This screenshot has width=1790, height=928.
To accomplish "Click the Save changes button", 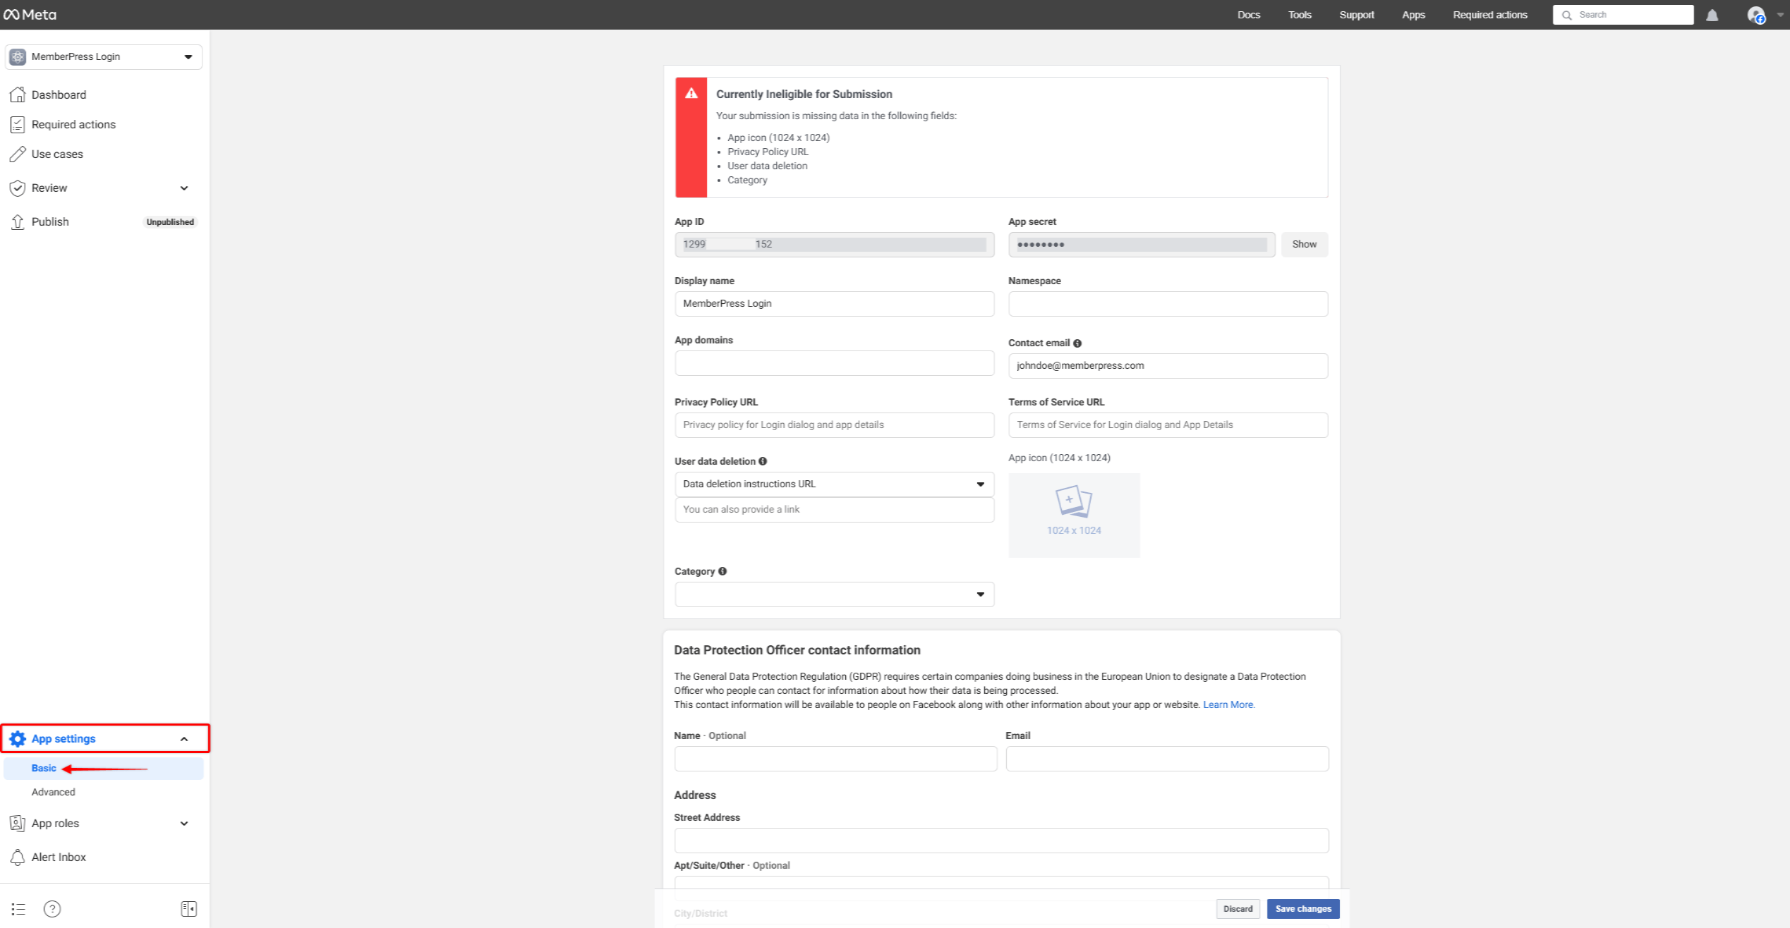I will click(x=1302, y=908).
